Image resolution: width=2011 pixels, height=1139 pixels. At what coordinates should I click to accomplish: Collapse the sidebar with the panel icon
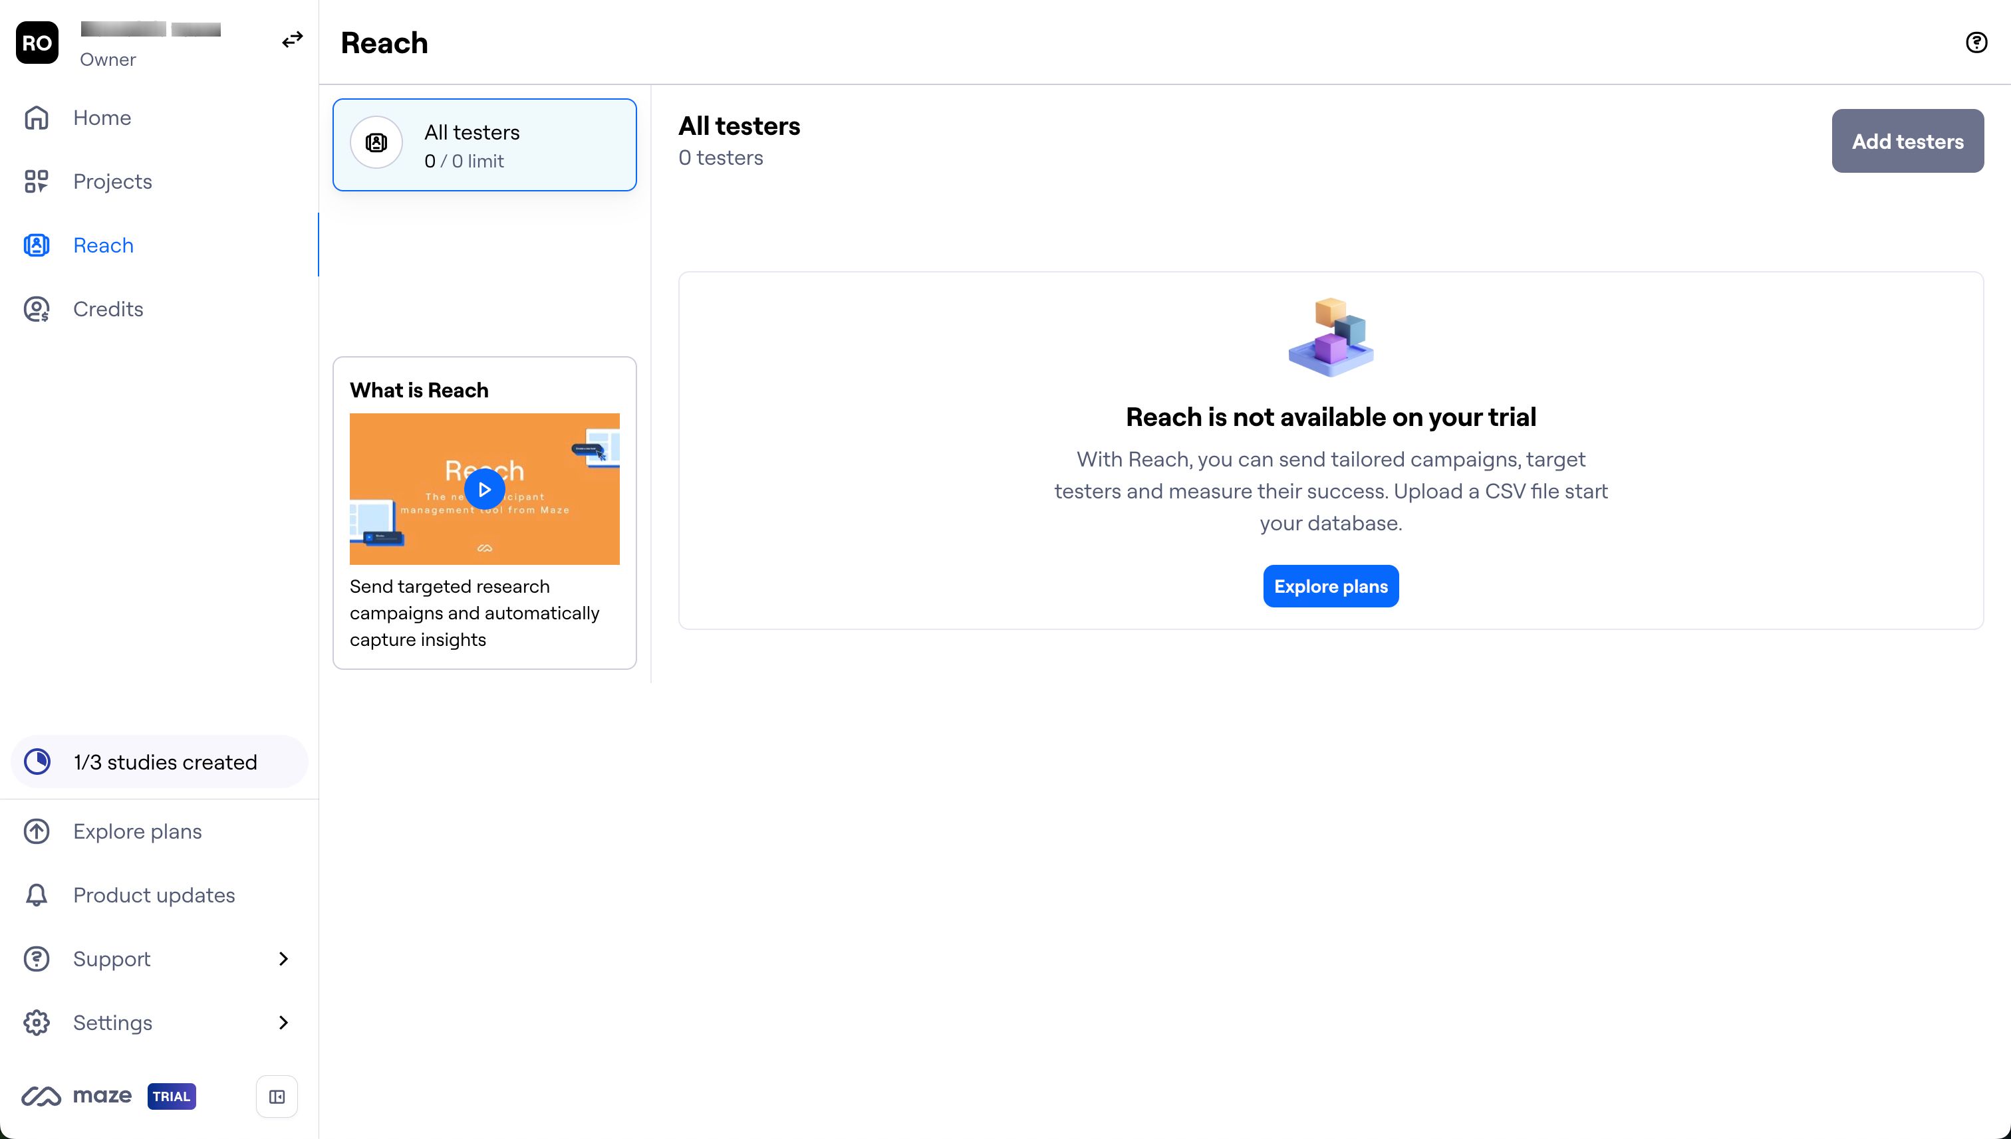[x=277, y=1096]
